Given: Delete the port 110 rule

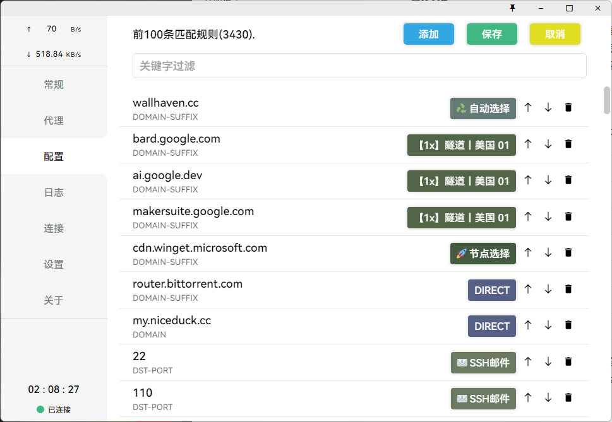Looking at the screenshot, I should [x=568, y=398].
